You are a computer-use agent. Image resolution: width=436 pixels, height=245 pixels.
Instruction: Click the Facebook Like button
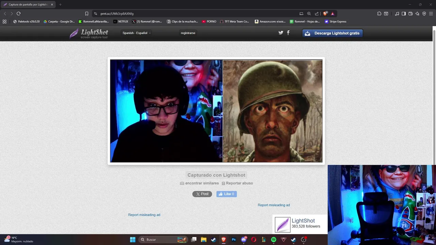coord(227,194)
